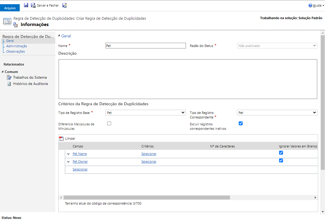Open the Arquivo menu tab
This screenshot has width=325, height=221.
10,8
